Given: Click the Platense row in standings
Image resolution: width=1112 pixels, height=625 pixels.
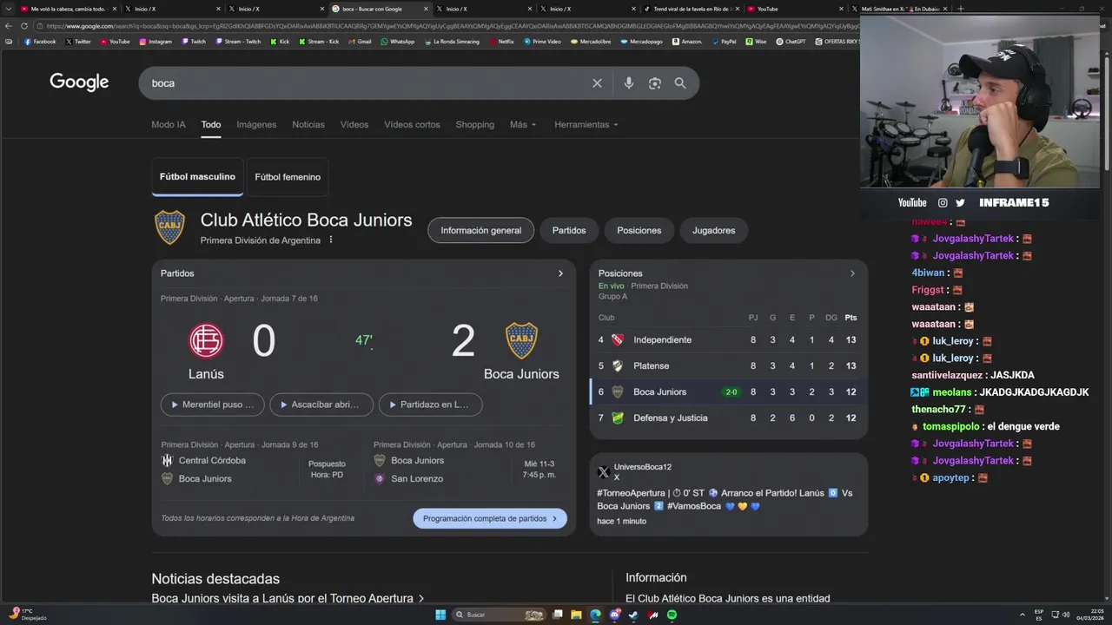Looking at the screenshot, I should point(728,366).
